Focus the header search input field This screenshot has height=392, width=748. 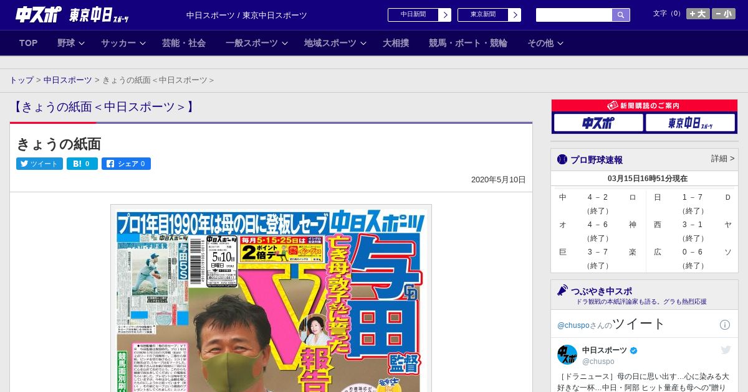(x=574, y=15)
